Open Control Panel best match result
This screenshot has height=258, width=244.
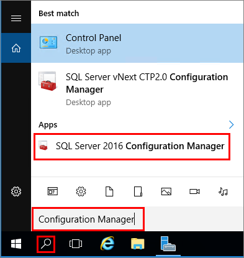pyautogui.click(x=137, y=44)
